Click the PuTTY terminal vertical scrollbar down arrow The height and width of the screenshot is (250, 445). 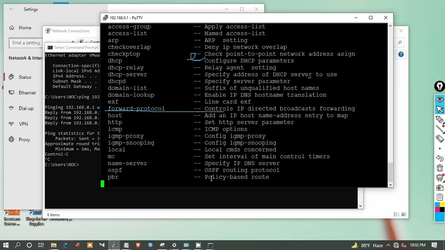[390, 185]
